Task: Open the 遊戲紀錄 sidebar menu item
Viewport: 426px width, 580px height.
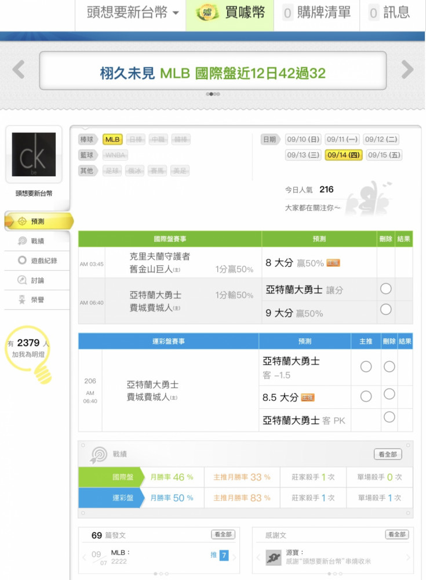Action: point(37,260)
